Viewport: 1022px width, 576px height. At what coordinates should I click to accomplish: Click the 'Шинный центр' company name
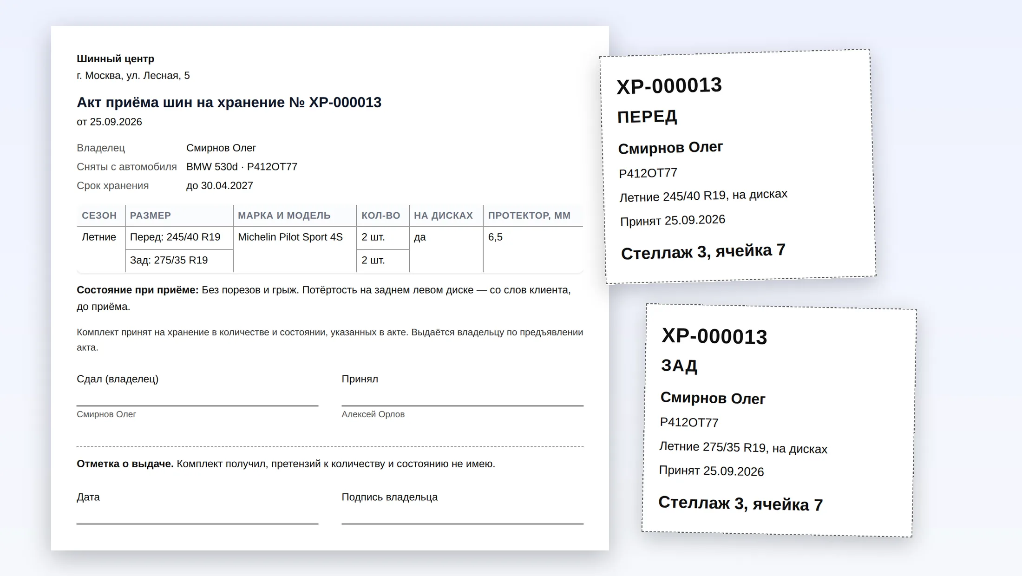[x=115, y=59]
